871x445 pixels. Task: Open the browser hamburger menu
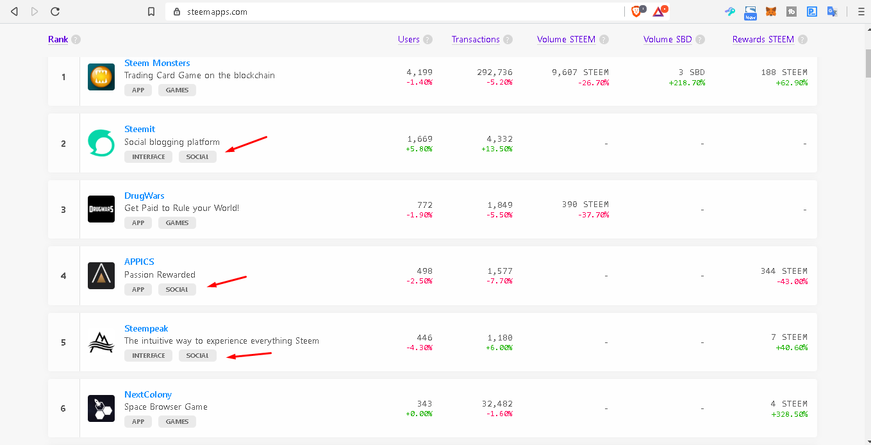tap(861, 12)
